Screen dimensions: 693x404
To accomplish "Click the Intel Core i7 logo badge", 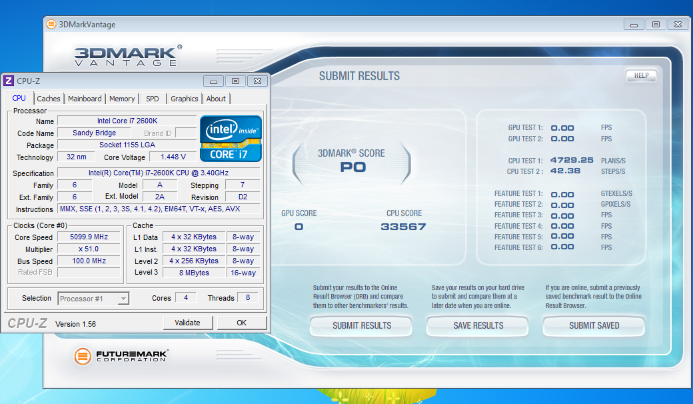I will (x=231, y=139).
